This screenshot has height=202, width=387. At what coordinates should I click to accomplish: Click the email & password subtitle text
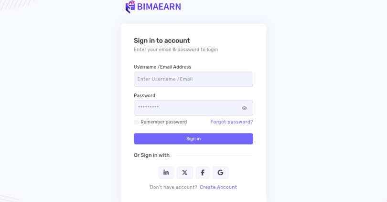coord(176,50)
